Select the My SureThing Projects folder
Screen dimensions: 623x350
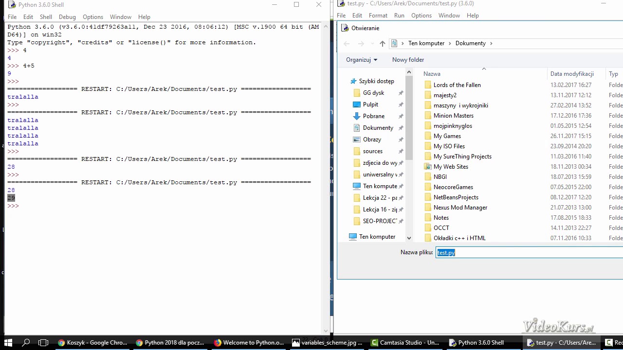(462, 157)
